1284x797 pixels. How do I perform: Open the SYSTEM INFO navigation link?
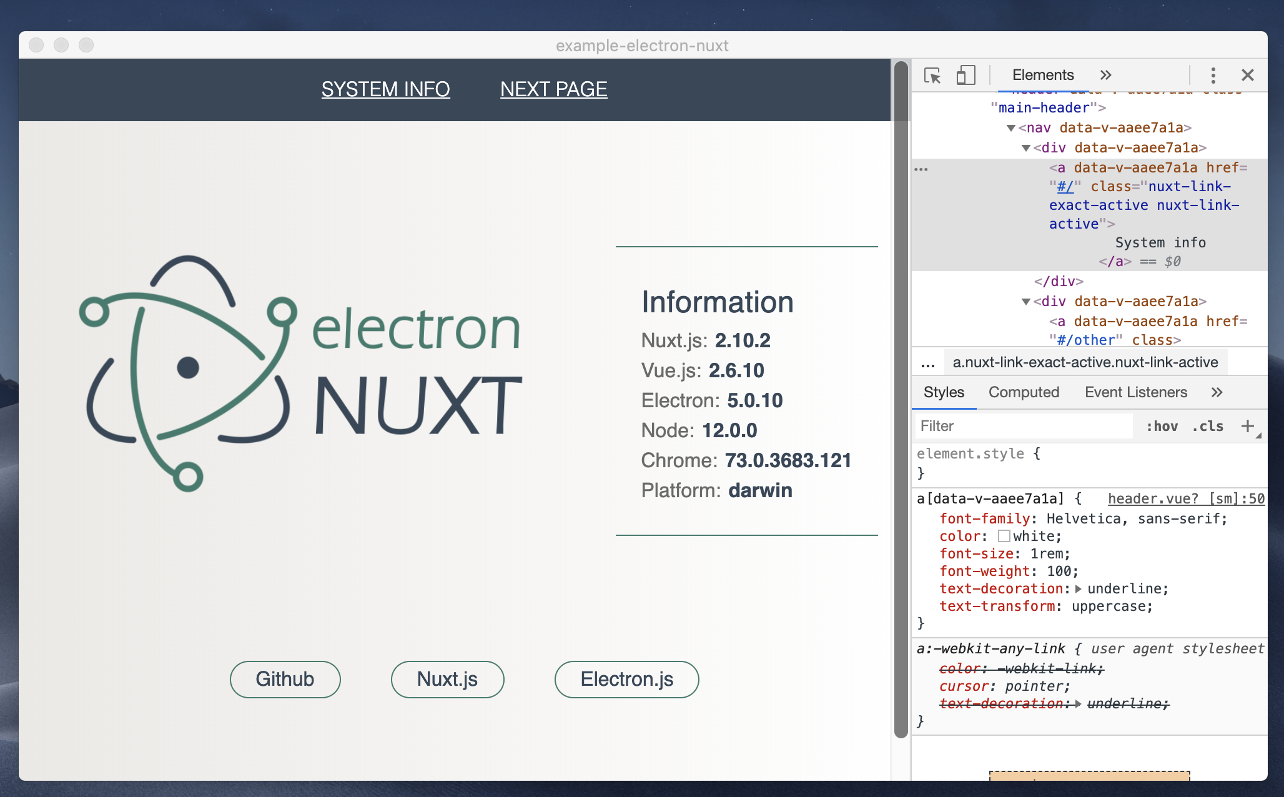point(385,89)
